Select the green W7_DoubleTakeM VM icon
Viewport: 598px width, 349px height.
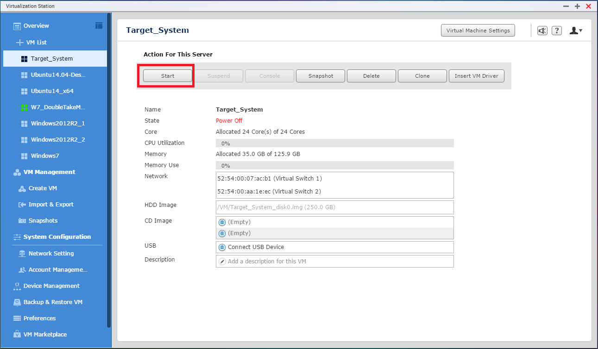coord(25,107)
